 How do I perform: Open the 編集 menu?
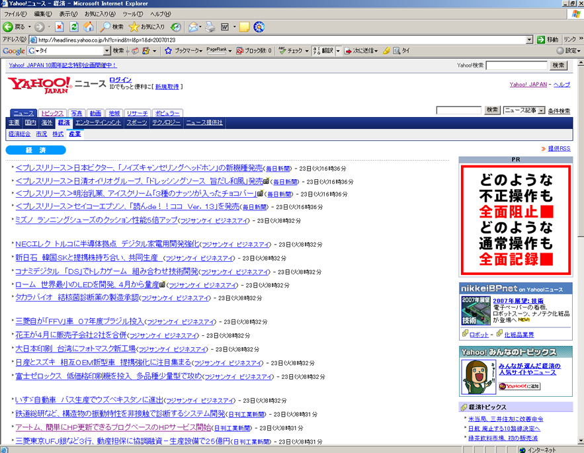click(43, 14)
